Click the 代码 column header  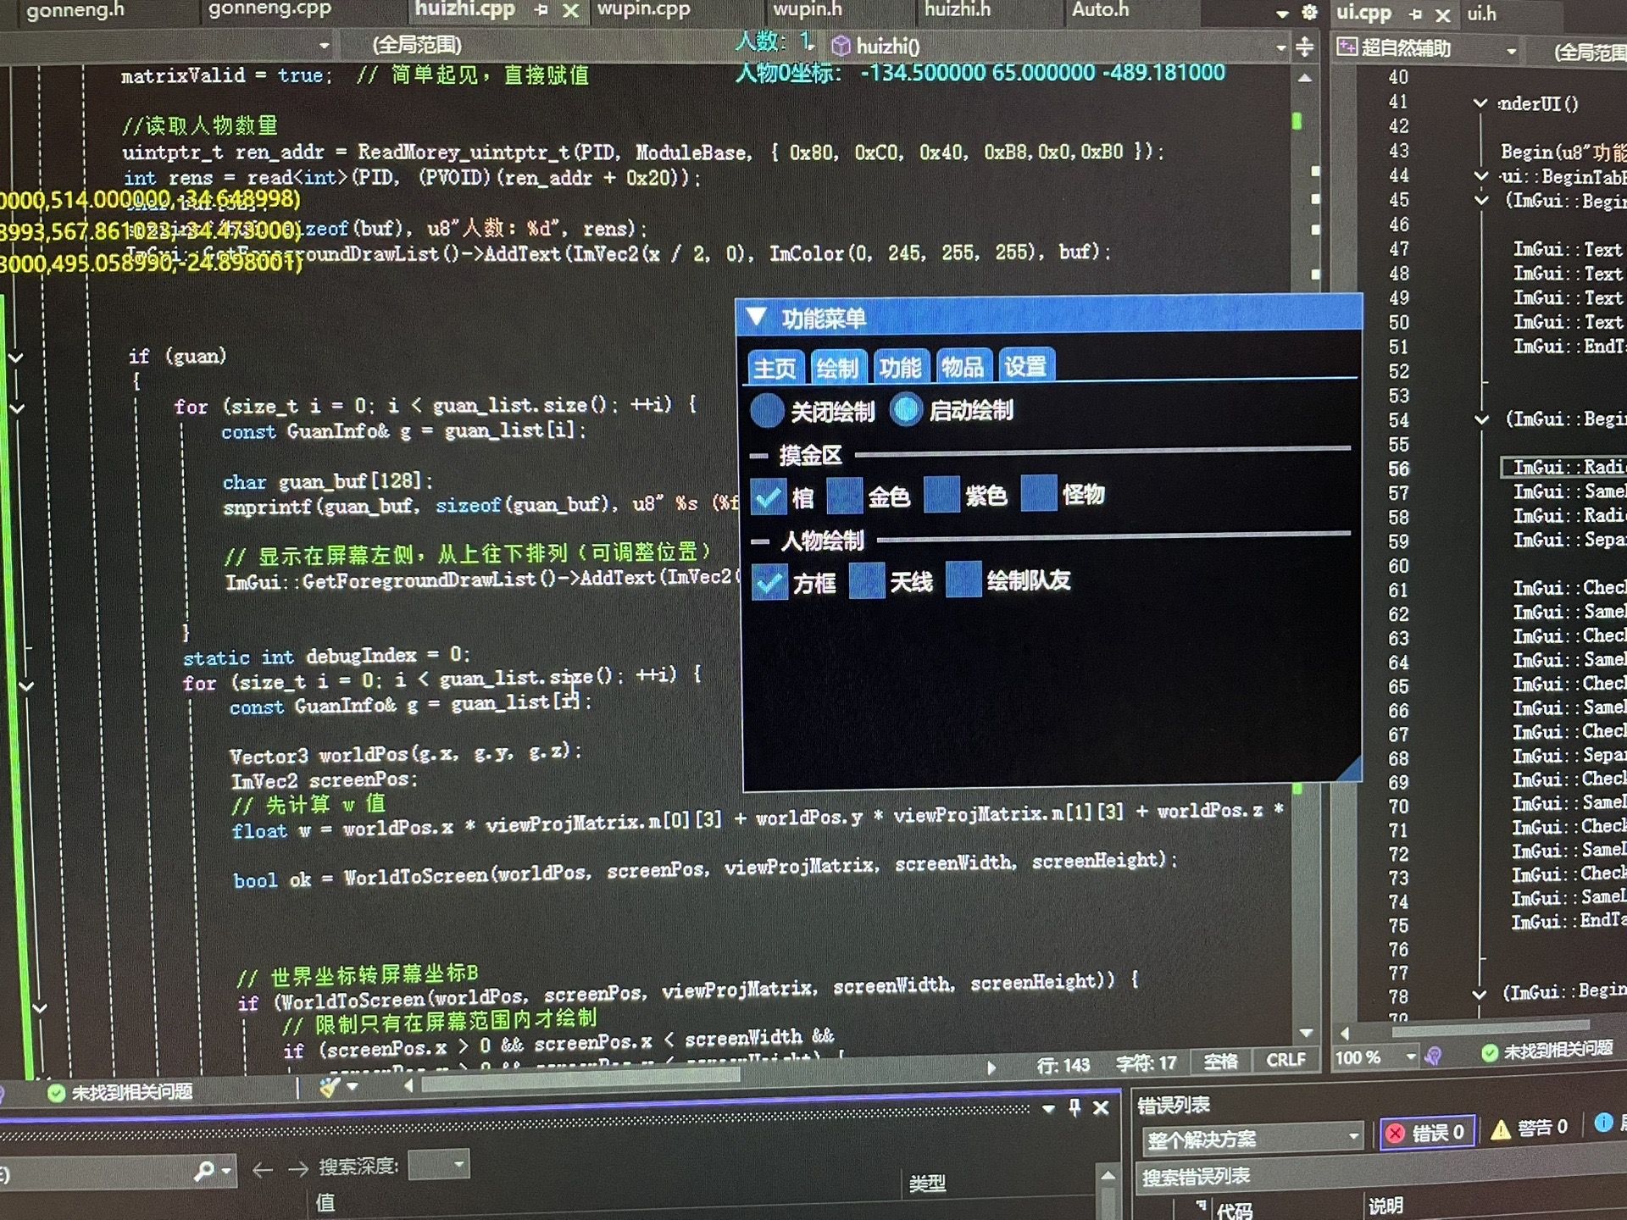[x=1234, y=1210]
